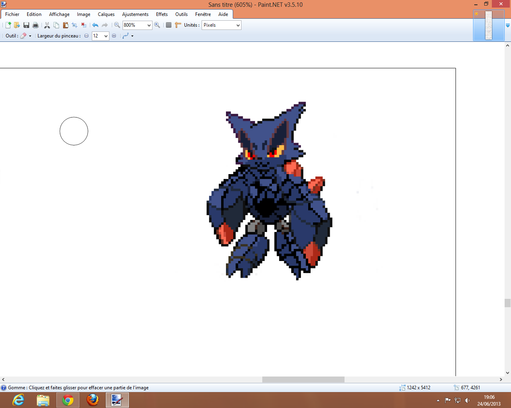Print the image using the printer icon
The width and height of the screenshot is (511, 408).
(36, 25)
